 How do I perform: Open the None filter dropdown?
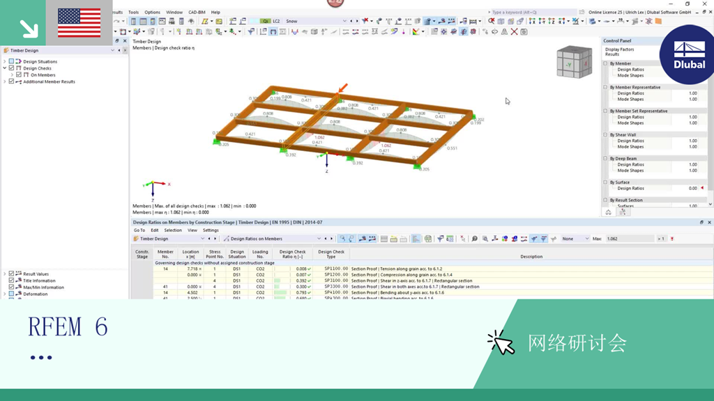click(x=586, y=239)
